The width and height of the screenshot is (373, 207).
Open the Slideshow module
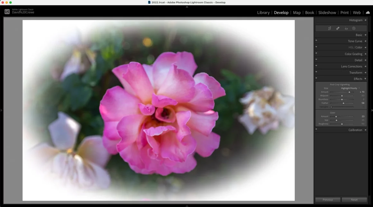[327, 13]
